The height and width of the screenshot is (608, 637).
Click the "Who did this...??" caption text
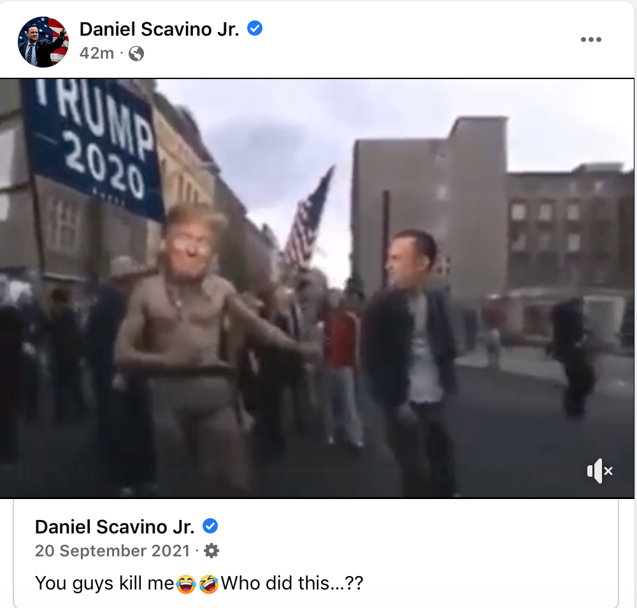(292, 584)
